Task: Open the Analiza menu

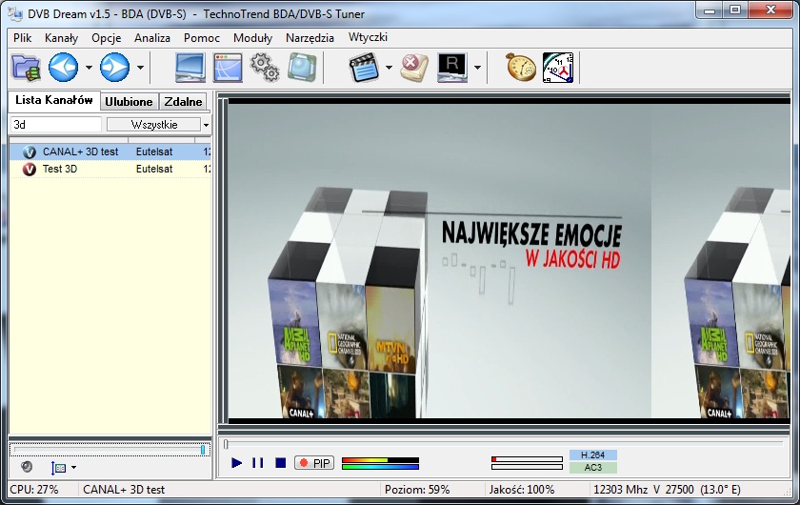Action: point(152,38)
